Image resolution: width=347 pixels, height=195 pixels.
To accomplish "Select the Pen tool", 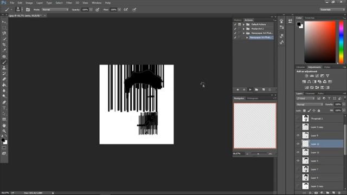I will pyautogui.click(x=4, y=102).
